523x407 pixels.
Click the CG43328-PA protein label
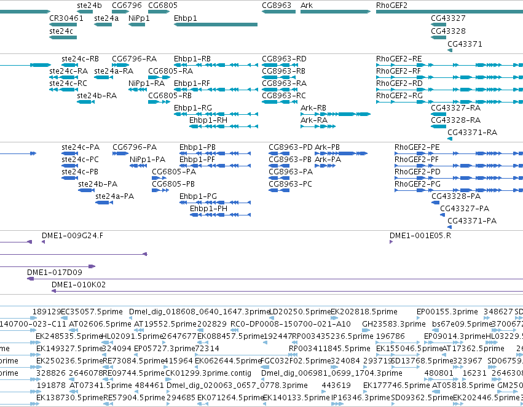(456, 196)
